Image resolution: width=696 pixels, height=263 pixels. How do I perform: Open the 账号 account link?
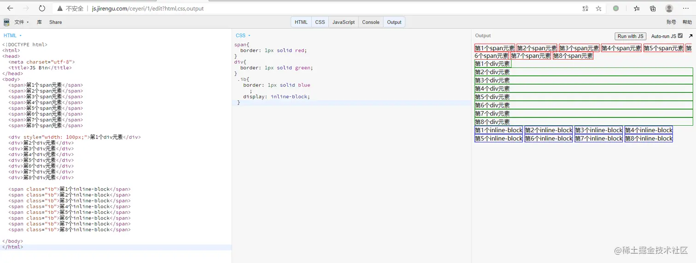pos(671,22)
